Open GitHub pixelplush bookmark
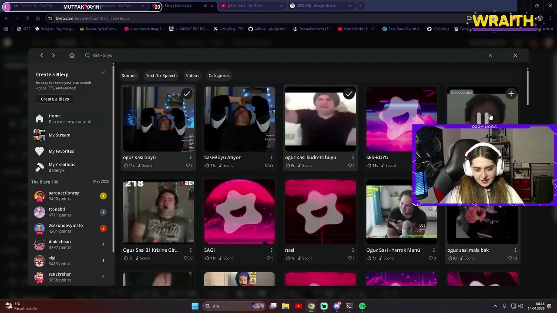This screenshot has width=557, height=313. pyautogui.click(x=268, y=29)
